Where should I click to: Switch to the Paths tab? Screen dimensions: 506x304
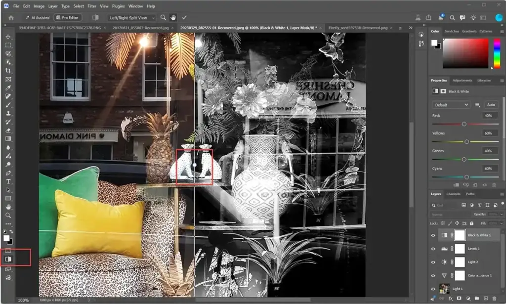click(470, 194)
